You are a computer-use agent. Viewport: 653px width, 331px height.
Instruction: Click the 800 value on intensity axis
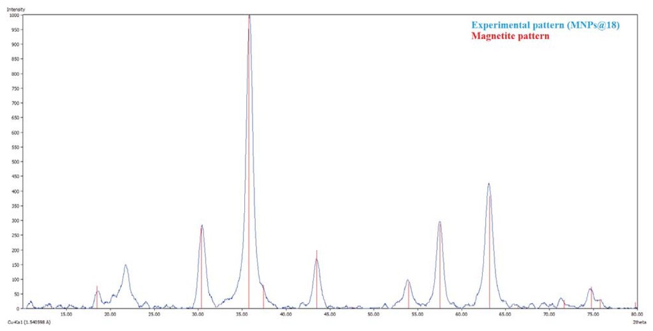16,74
